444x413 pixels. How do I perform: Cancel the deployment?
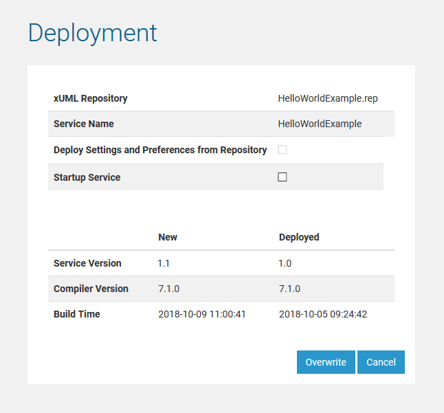pyautogui.click(x=381, y=362)
